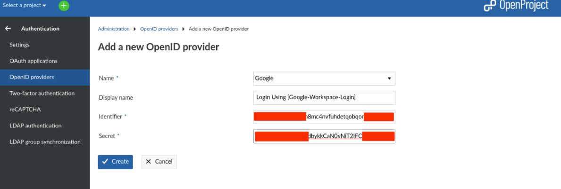Open the Select a project dropdown
The height and width of the screenshot is (189, 561).
pyautogui.click(x=25, y=6)
